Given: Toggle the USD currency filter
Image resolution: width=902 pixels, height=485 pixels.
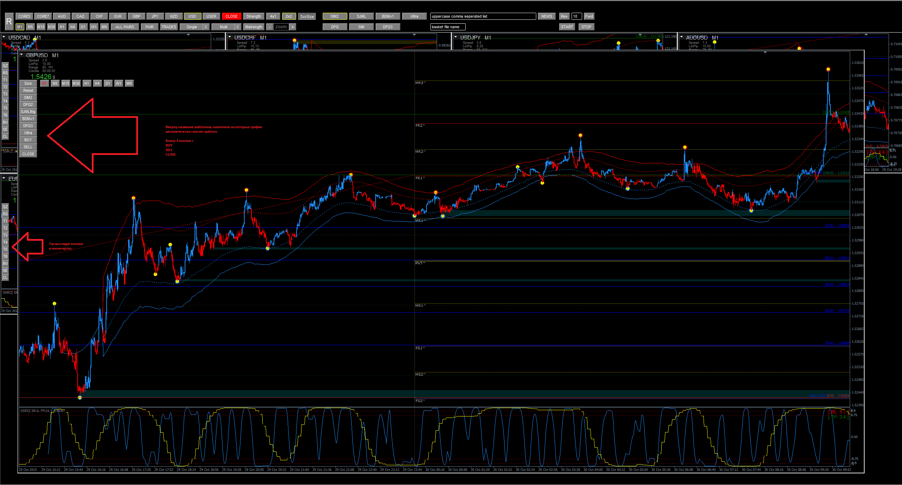Looking at the screenshot, I should coord(192,16).
